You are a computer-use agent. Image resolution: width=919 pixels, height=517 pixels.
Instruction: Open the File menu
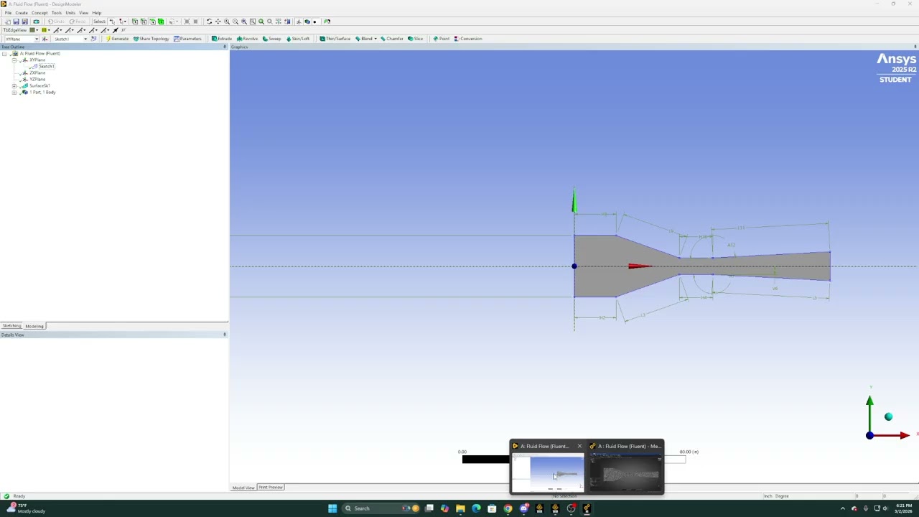[8, 13]
